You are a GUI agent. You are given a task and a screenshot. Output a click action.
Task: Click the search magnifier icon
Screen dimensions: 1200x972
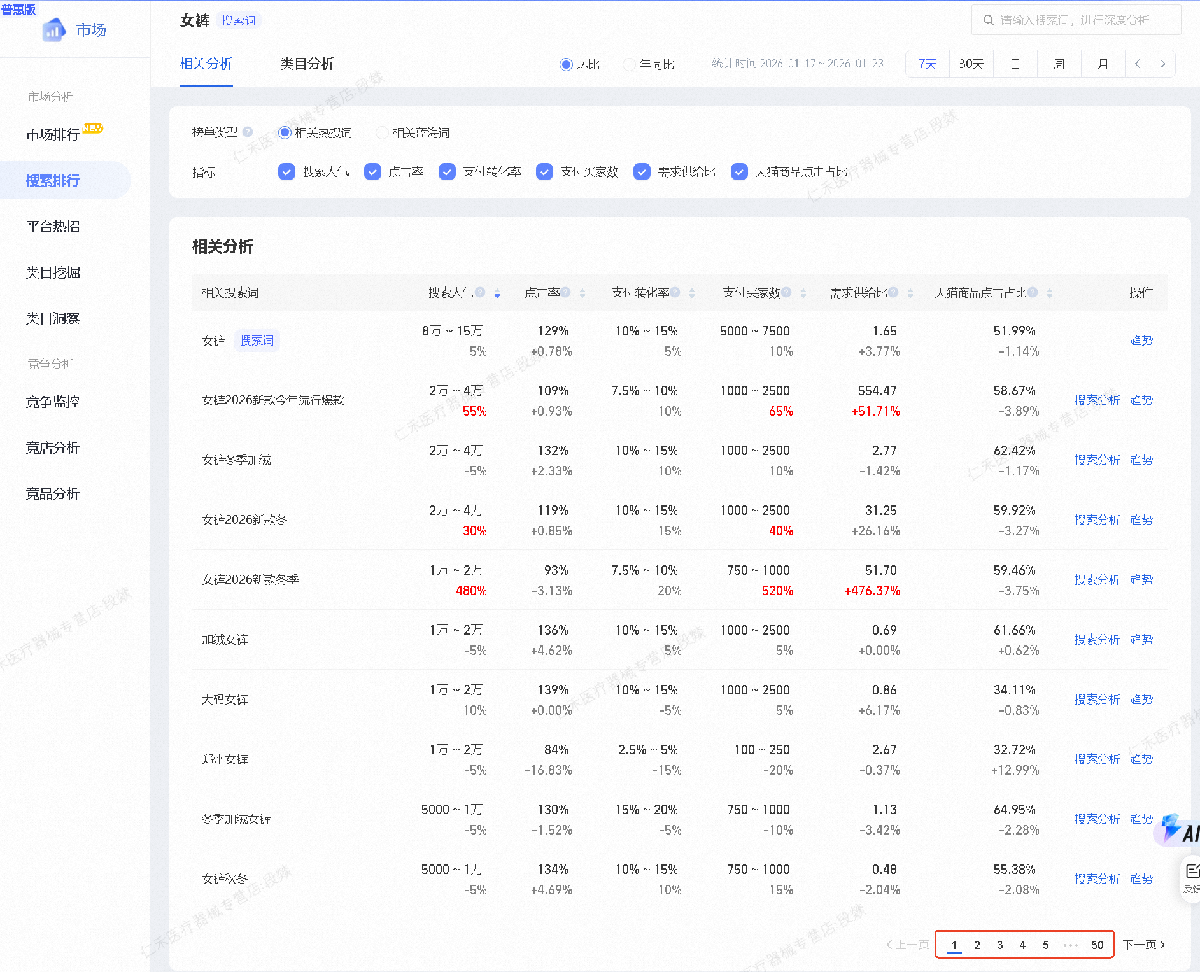[x=989, y=20]
